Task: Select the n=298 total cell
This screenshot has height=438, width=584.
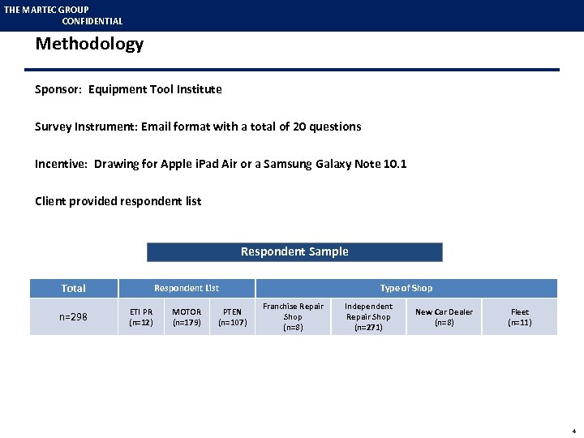Action: pyautogui.click(x=74, y=317)
